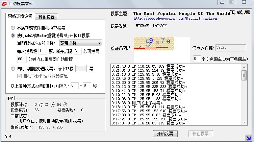The height and width of the screenshot is (142, 254).
Task: Toggle 自动下载代理服务器信息 checkbox
Action: (x=20, y=76)
